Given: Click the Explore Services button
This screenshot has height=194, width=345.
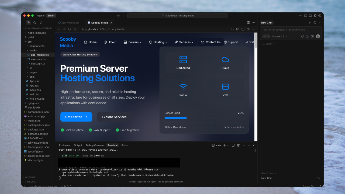Looking at the screenshot, I should 114,117.
